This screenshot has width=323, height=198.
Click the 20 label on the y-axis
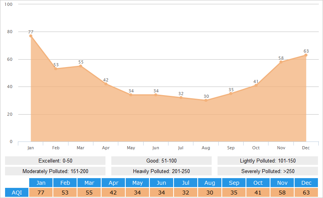pos(10,114)
